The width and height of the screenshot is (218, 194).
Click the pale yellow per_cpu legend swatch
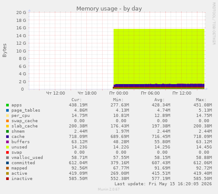click(x=7, y=116)
